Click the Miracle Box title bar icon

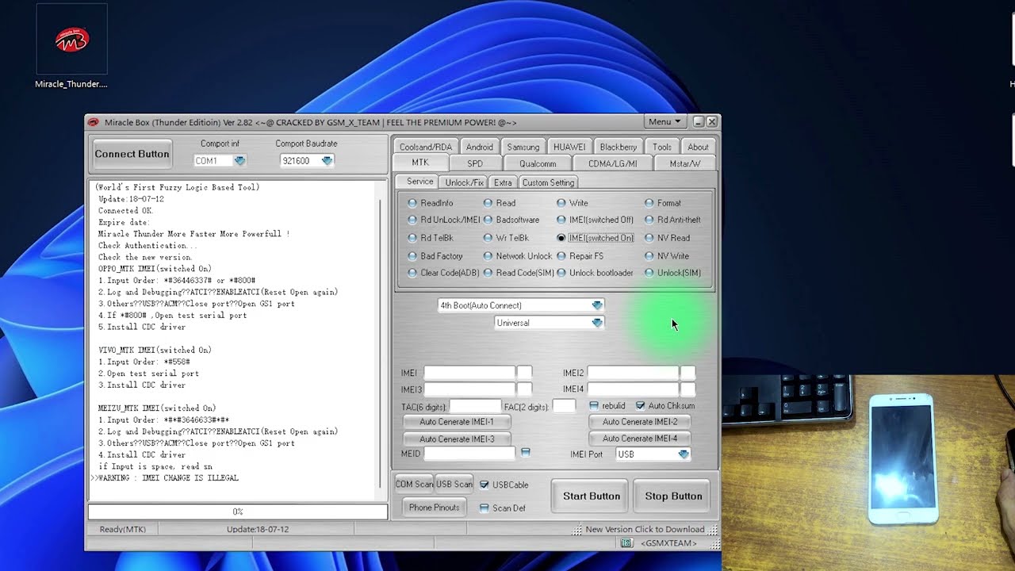[94, 122]
